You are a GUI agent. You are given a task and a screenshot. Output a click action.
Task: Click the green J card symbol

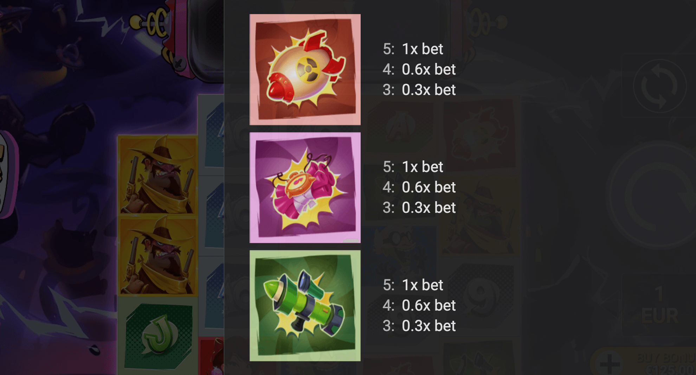[157, 336]
